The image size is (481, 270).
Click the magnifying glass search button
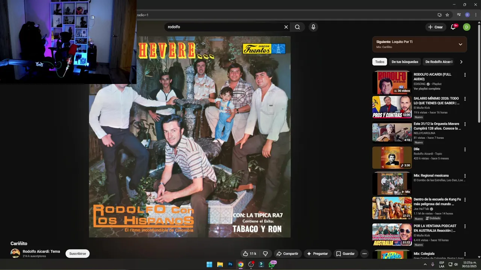pyautogui.click(x=297, y=27)
